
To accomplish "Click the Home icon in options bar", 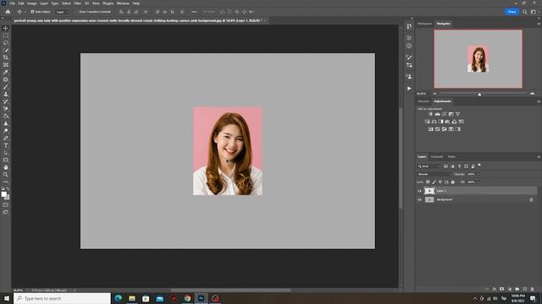I will click(8, 12).
